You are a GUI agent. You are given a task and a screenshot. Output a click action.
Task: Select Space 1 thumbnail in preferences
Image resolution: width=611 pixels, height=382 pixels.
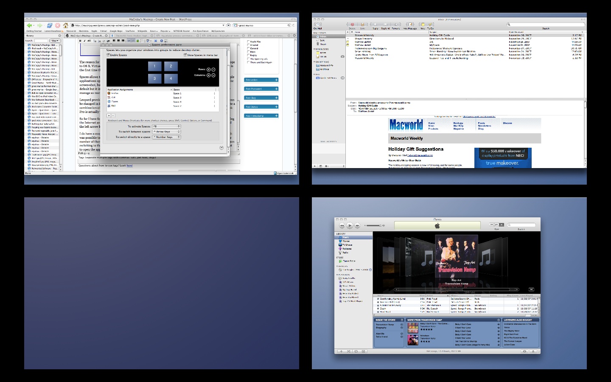point(154,66)
